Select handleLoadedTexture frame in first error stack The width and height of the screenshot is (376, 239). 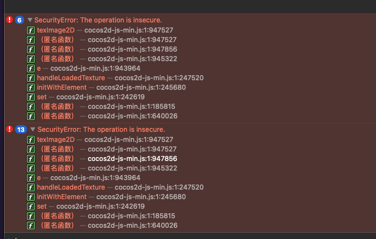pos(71,78)
